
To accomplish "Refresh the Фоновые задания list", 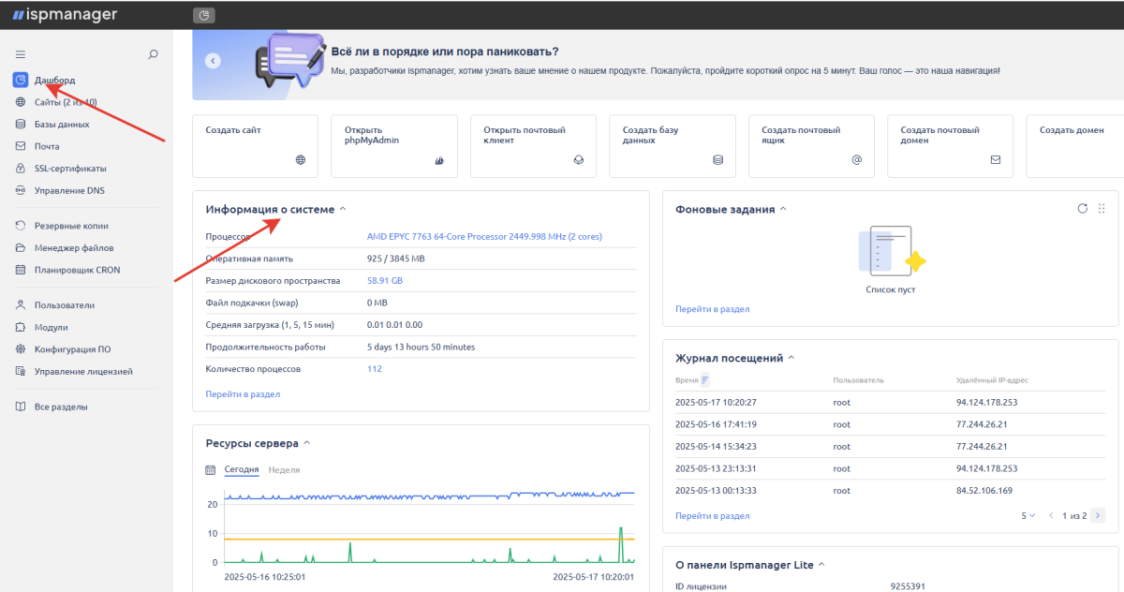I will 1083,209.
